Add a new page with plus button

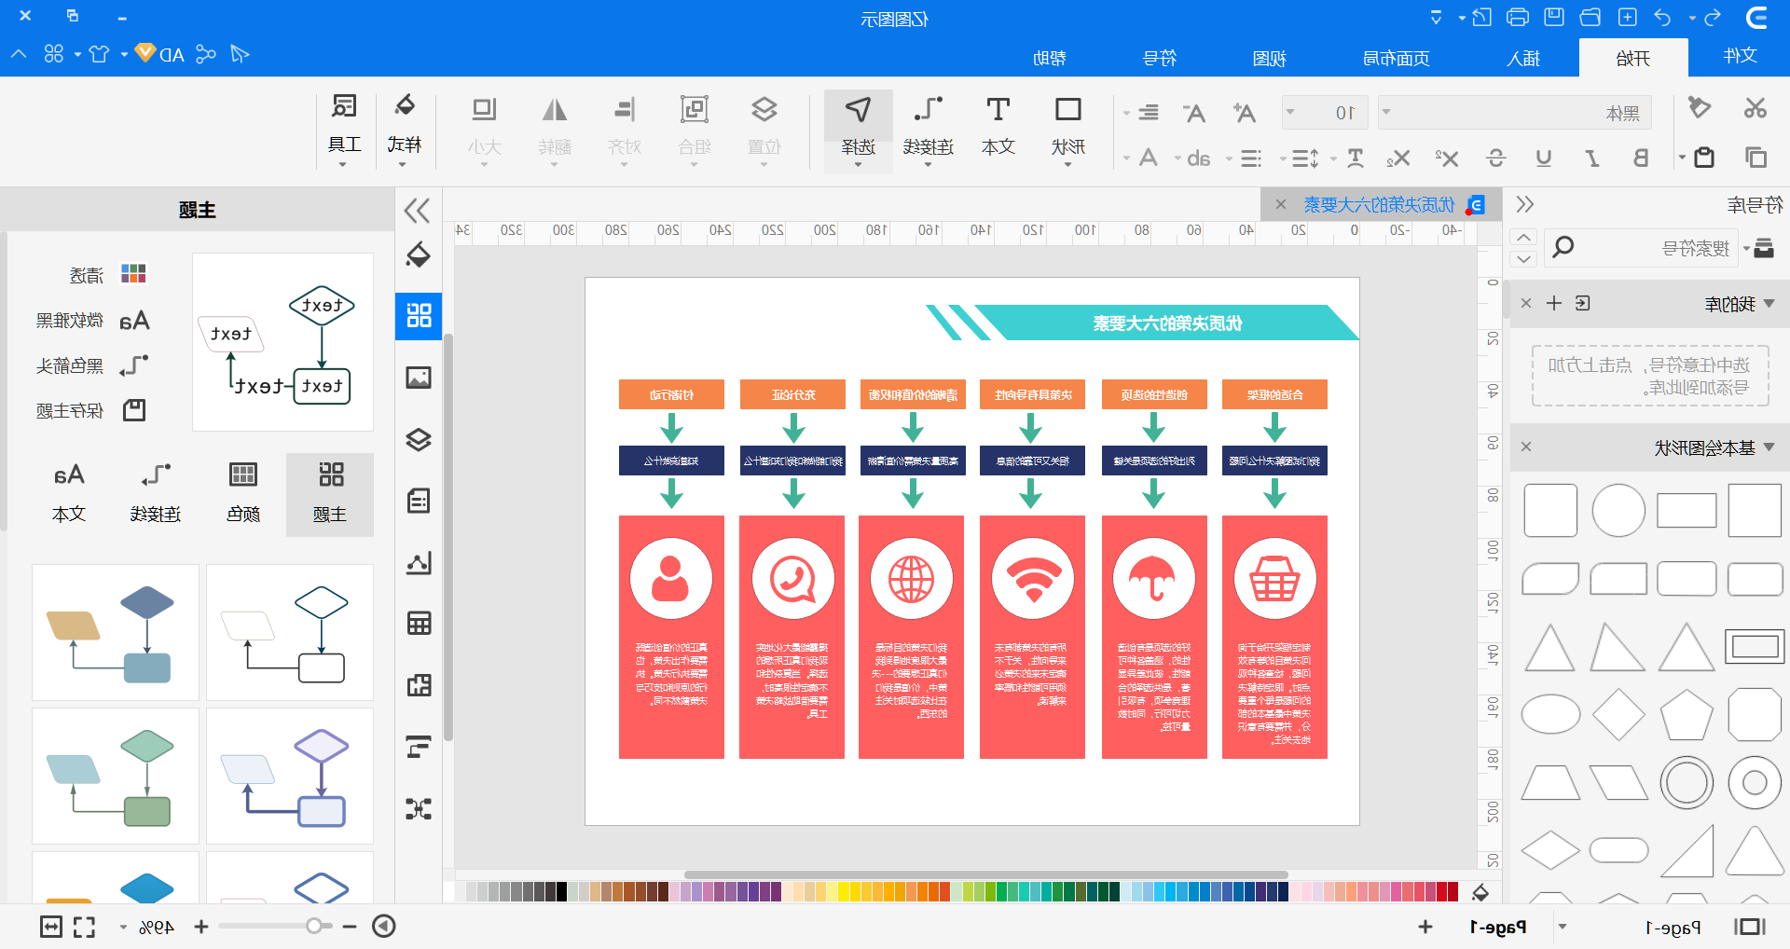click(1425, 927)
